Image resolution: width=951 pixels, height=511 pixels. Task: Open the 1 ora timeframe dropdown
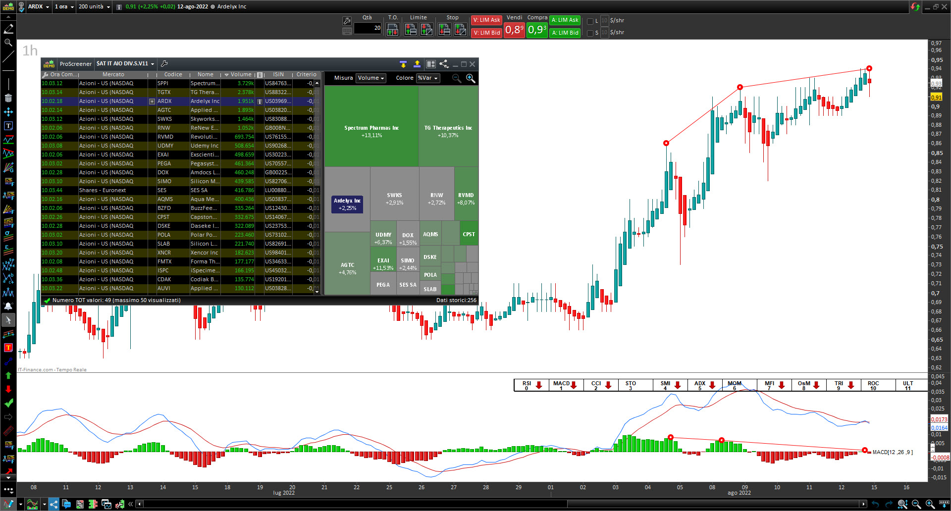pyautogui.click(x=64, y=6)
